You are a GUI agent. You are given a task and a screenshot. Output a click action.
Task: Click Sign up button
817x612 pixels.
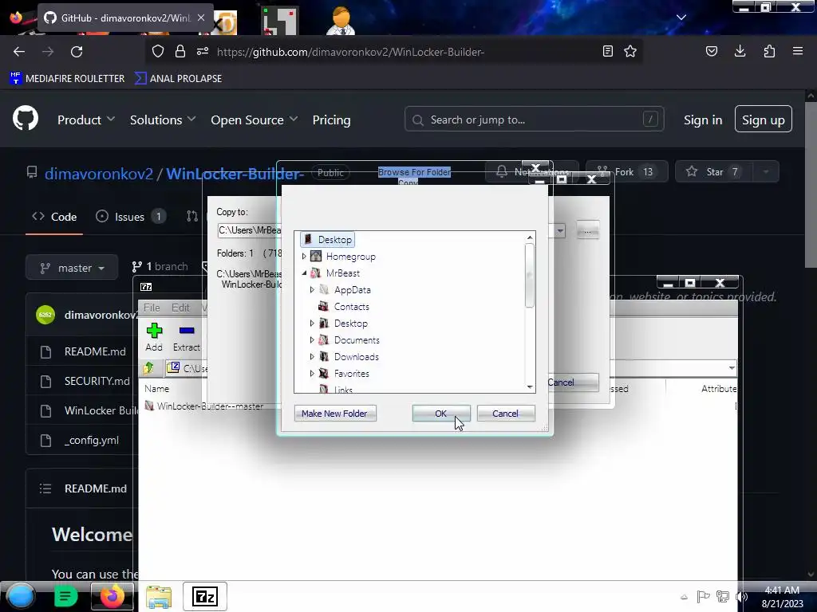[x=764, y=120]
